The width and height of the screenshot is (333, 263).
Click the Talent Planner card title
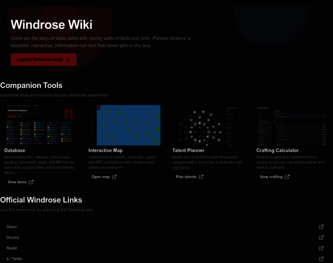188,150
